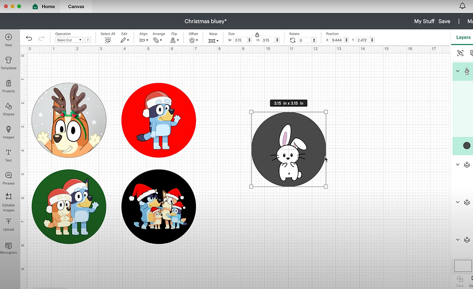Screen dimensions: 473x289
Task: Select the bunny circle image
Action: pyautogui.click(x=289, y=149)
